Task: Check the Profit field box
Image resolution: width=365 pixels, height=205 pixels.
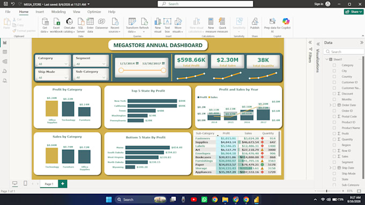Action: (334, 134)
